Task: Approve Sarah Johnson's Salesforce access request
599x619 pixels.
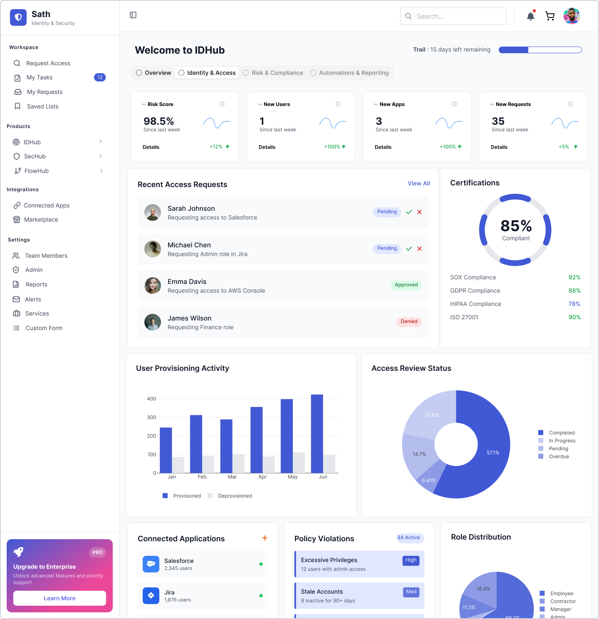Action: point(409,212)
